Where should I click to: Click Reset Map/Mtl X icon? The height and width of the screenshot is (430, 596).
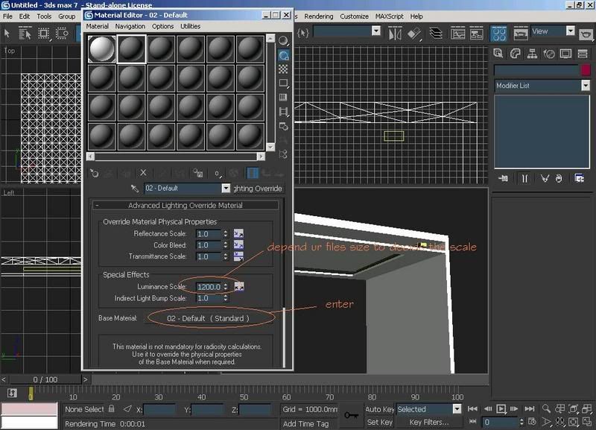click(144, 173)
